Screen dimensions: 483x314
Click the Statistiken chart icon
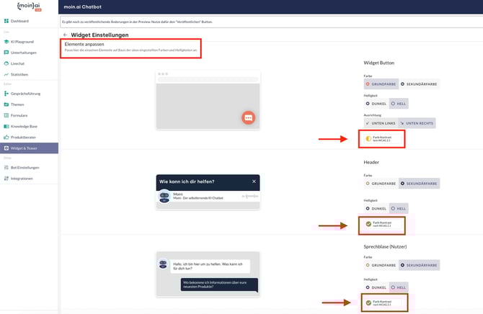point(6,74)
